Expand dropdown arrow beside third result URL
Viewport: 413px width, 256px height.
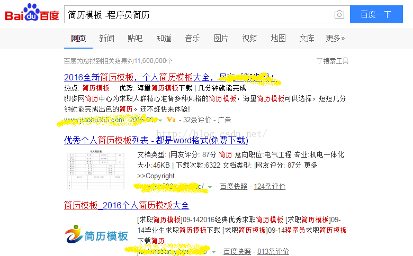click(x=213, y=252)
